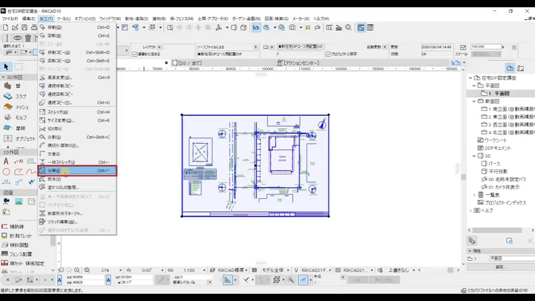Screen dimensions: 535x301
Task: Choose 移動(D) from the 加工 menu
Action: pos(77,28)
